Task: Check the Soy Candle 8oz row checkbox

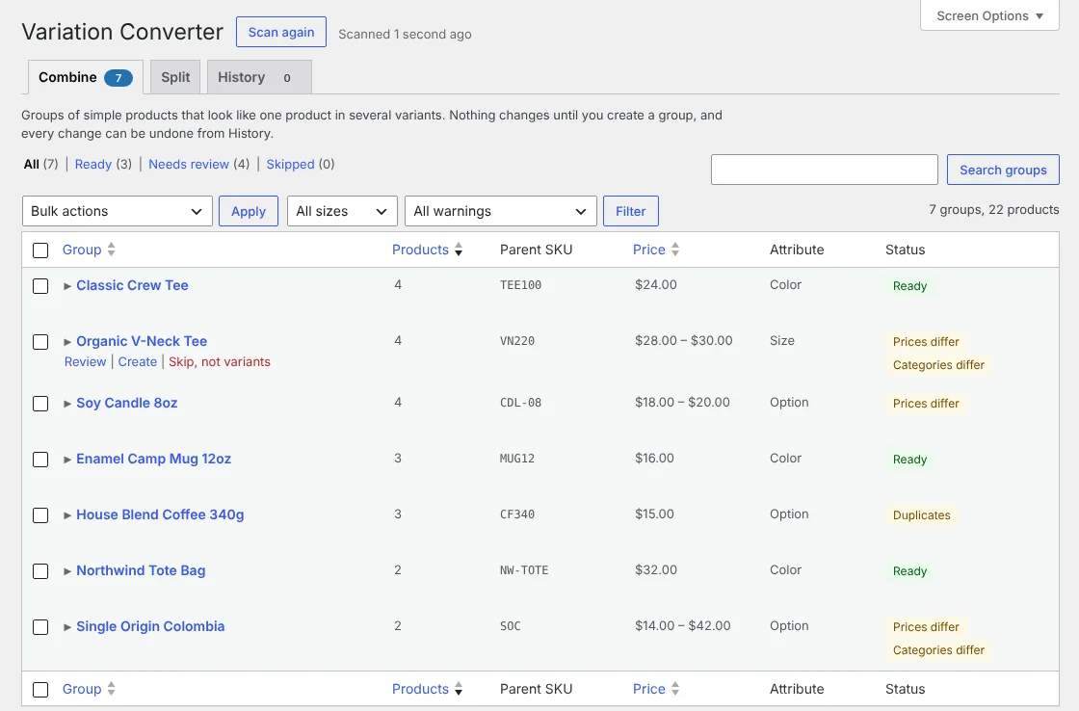Action: point(40,404)
